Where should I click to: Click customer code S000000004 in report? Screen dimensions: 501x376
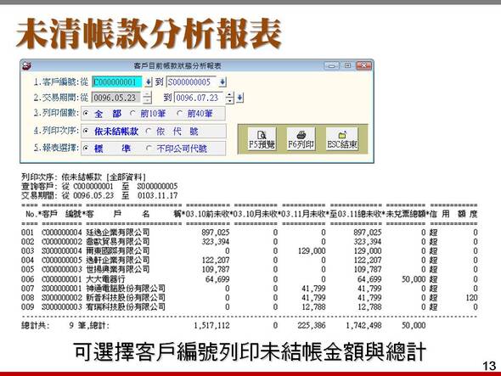(62, 250)
